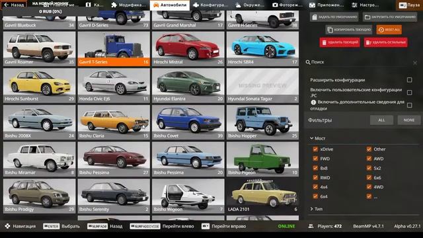
Task: Uncheck the 8x8 filter
Action: click(315, 168)
